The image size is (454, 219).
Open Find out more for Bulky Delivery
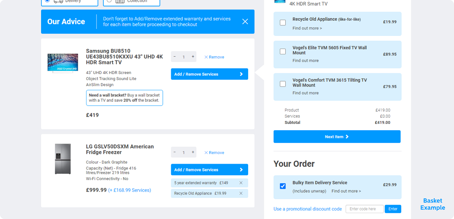(346, 191)
